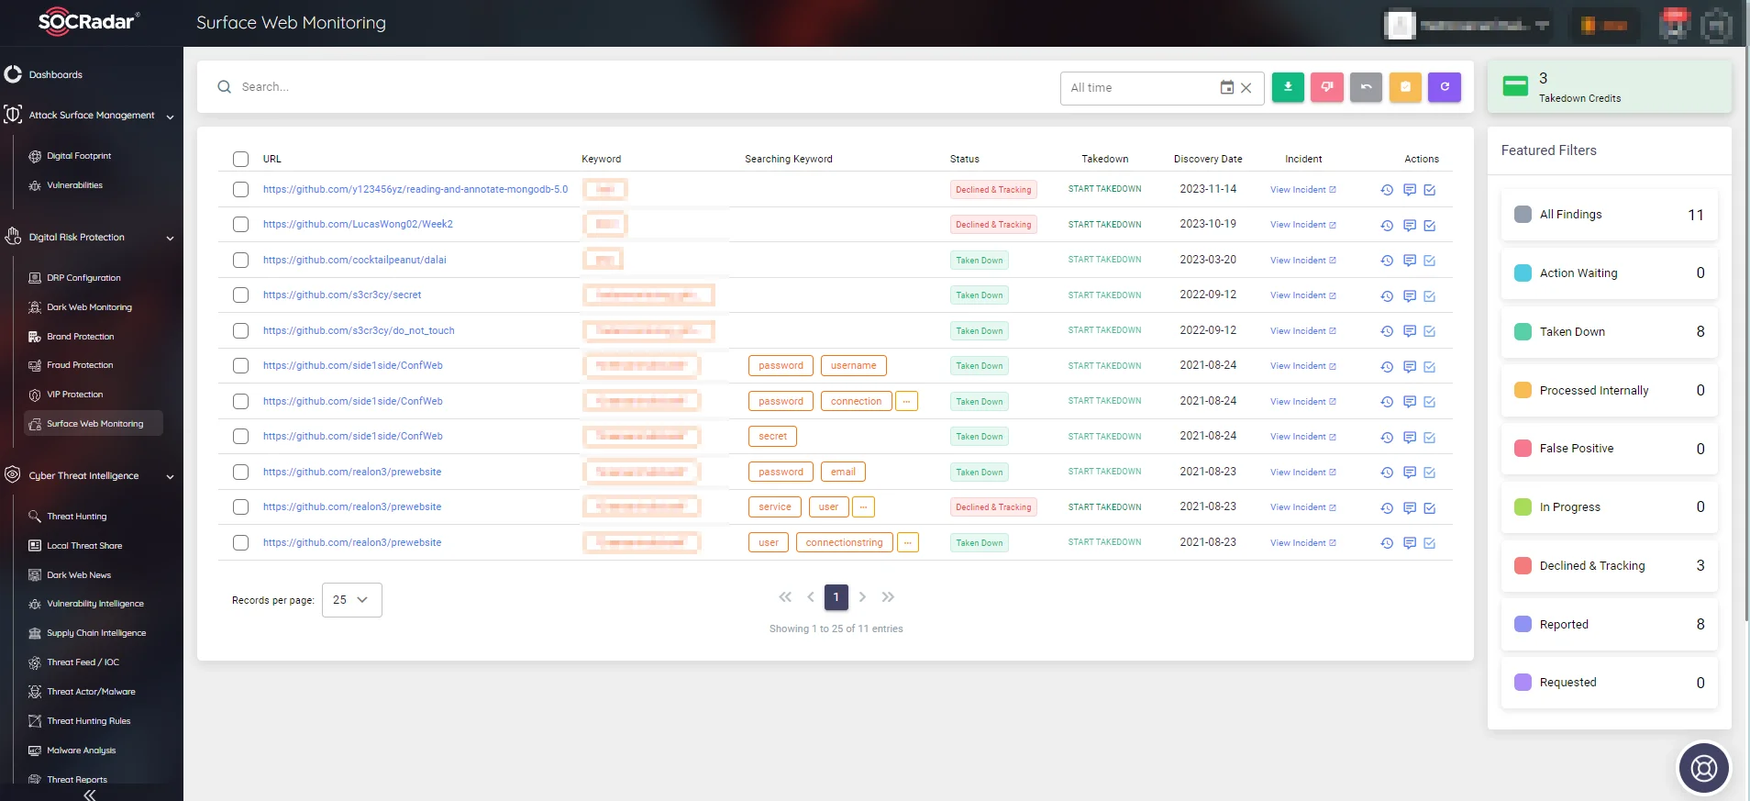Open the floating help lifebuoy button

1703,767
